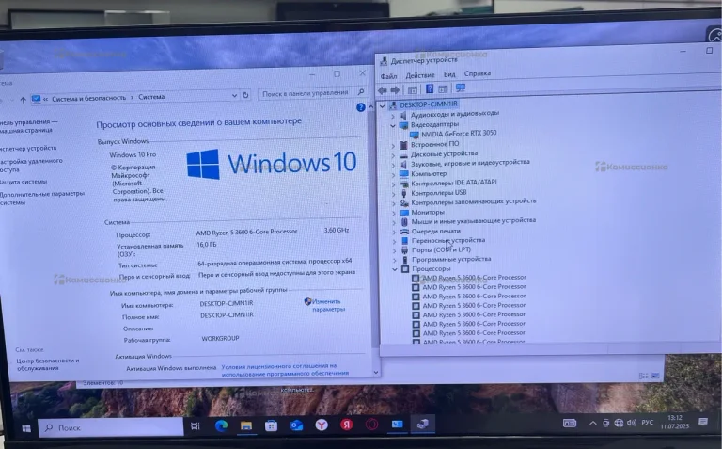Collapse the Процессоры category
This screenshot has height=449, width=722.
pos(395,269)
